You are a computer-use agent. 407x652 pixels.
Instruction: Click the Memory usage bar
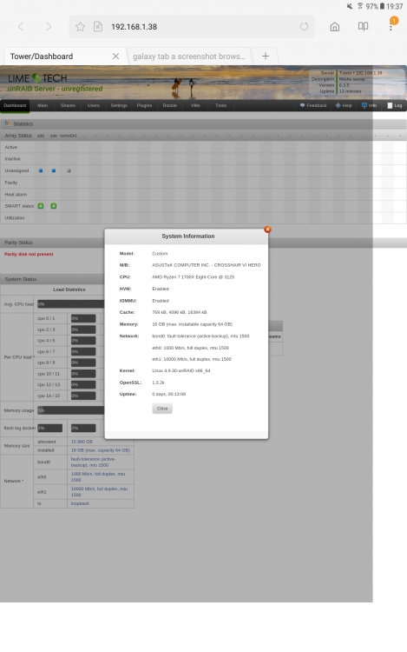pyautogui.click(x=70, y=410)
